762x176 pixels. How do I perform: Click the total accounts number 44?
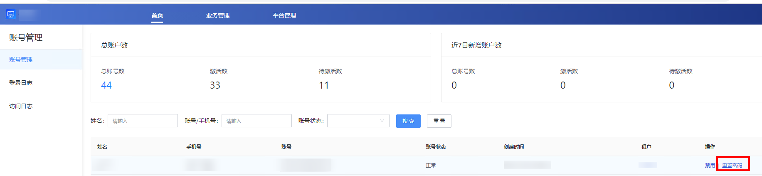106,85
